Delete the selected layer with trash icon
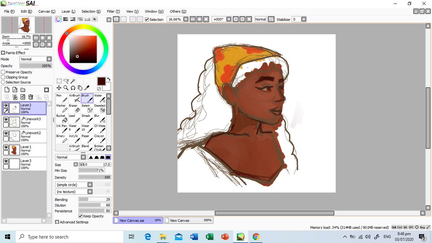This screenshot has height=243, width=432. point(31,96)
